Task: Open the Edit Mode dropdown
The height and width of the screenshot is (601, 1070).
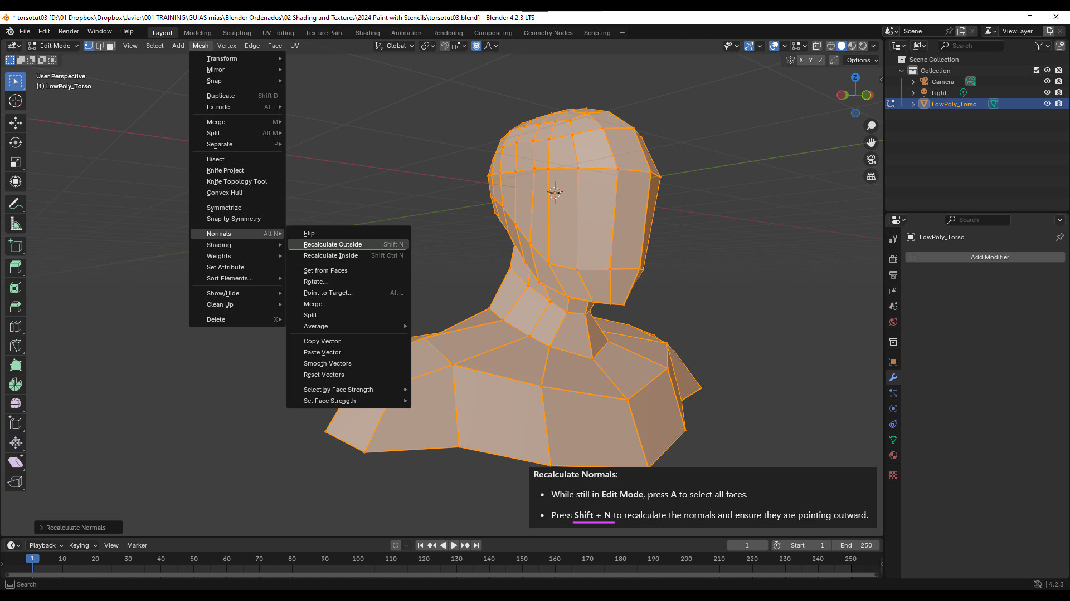Action: pyautogui.click(x=53, y=46)
